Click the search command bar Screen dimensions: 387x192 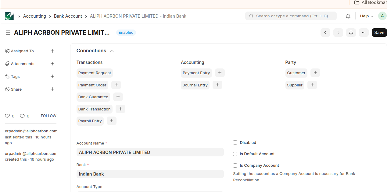291,16
